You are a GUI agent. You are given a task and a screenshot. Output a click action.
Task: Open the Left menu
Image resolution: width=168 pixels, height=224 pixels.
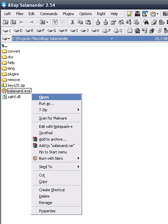coord(7,14)
